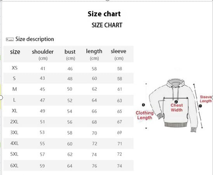Click the 2XL size row label

click(14, 122)
